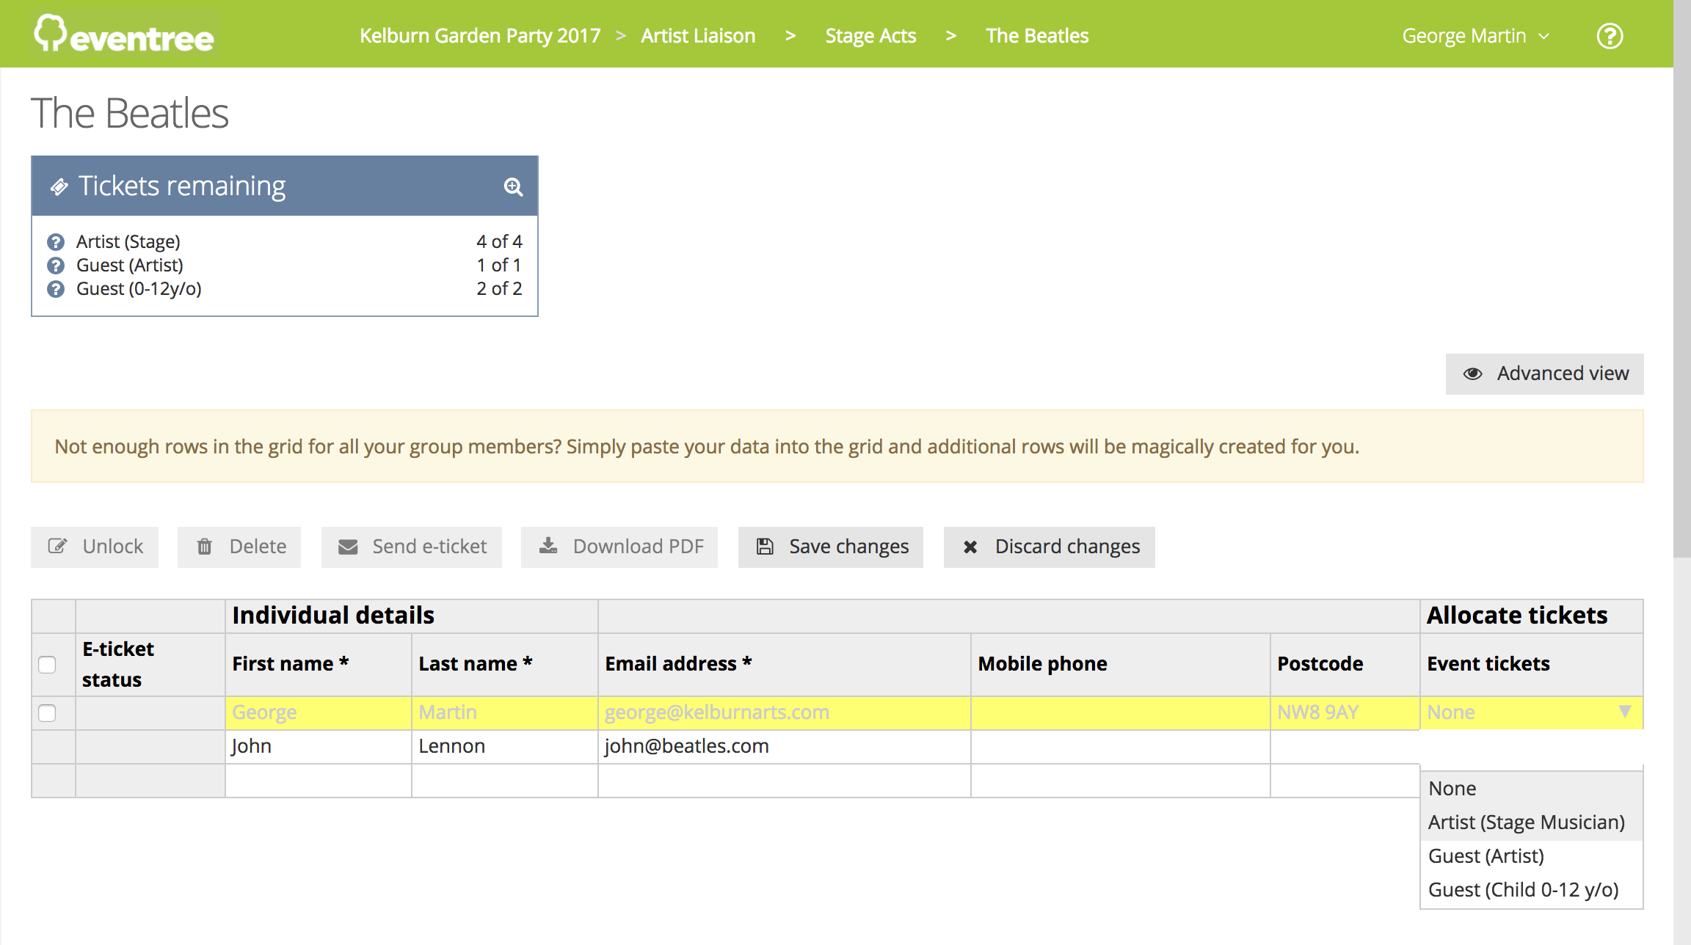Click the E-ticket status column header
Screen dimensions: 1691x945
[x=150, y=665]
